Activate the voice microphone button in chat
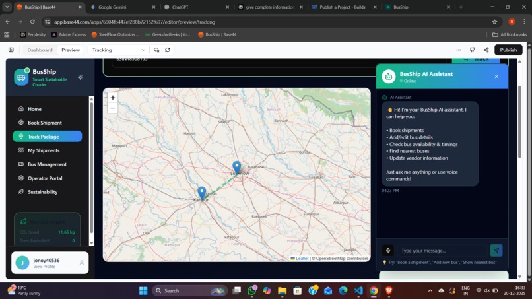The height and width of the screenshot is (299, 532). pyautogui.click(x=388, y=250)
